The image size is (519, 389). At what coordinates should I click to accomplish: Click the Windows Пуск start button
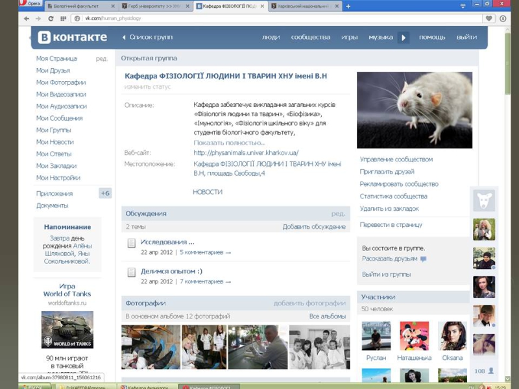(35, 386)
